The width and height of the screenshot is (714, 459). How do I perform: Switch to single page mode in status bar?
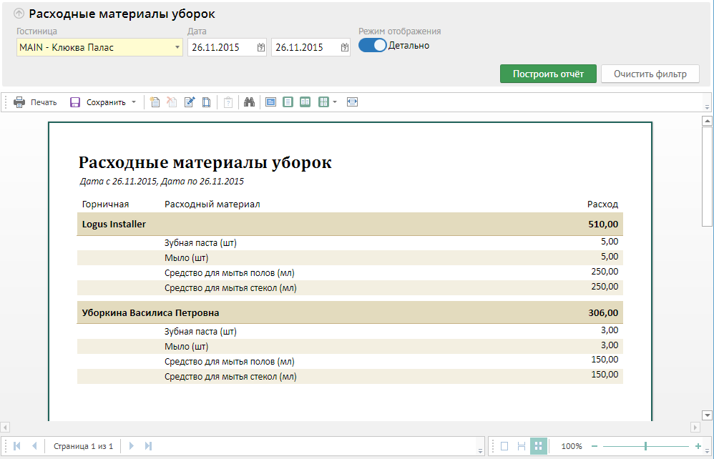coord(504,446)
